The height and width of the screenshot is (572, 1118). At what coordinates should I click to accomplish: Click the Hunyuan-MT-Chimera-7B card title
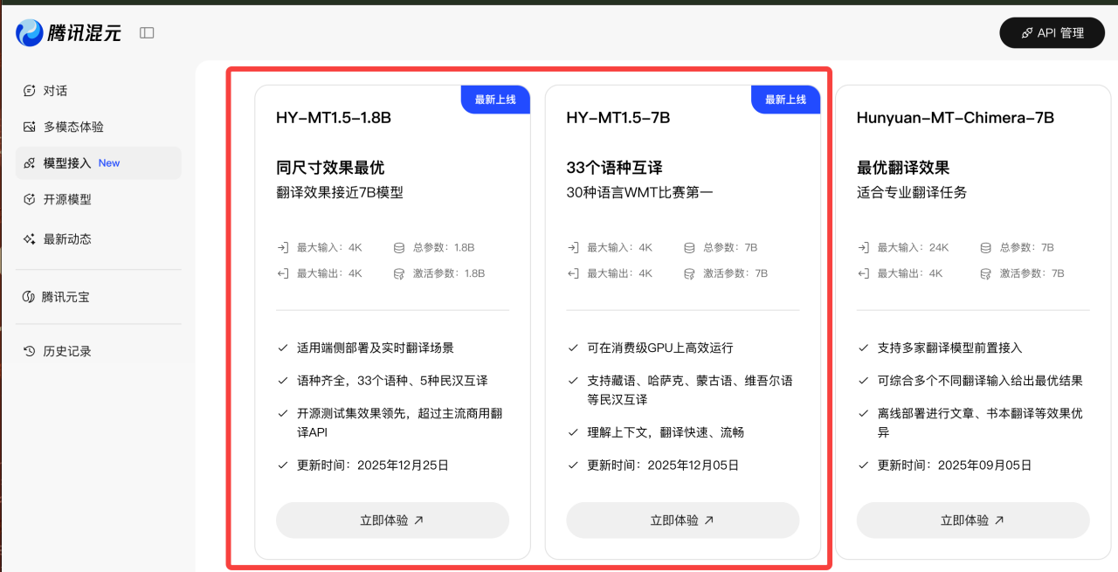(x=956, y=118)
